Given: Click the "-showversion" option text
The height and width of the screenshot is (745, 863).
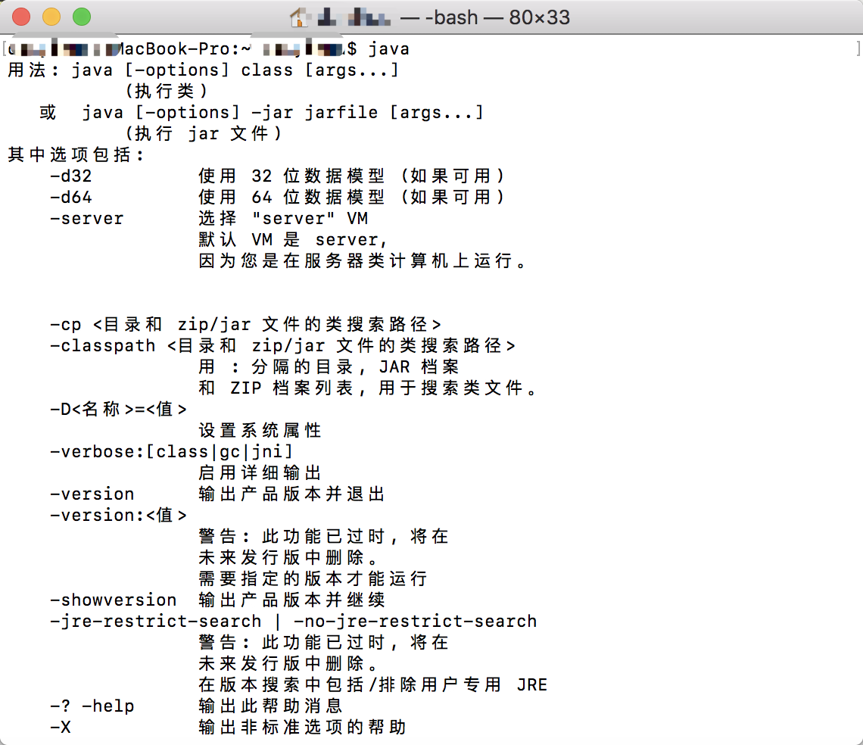Looking at the screenshot, I should (114, 600).
